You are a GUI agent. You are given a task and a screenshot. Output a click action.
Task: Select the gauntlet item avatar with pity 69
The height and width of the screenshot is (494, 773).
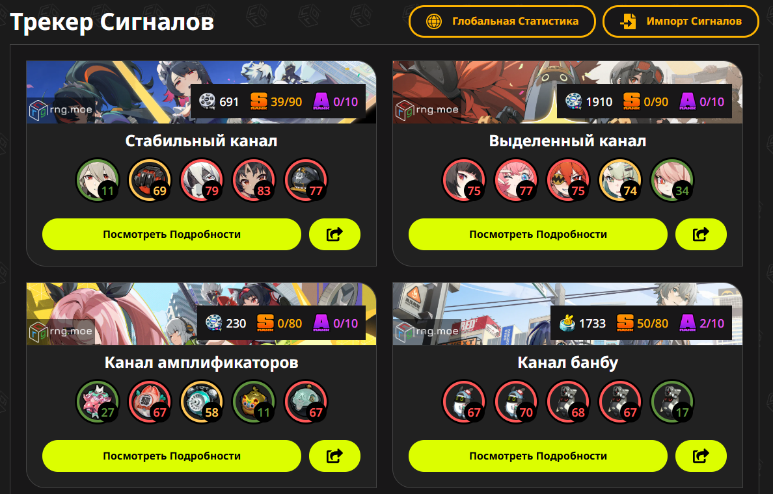coord(150,180)
